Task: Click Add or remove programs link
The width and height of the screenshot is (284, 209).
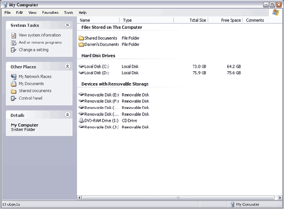Action: tap(40, 42)
